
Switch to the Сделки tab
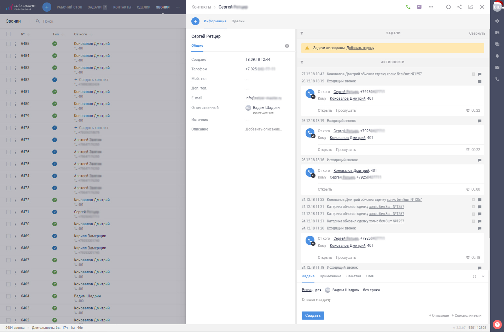(x=238, y=21)
